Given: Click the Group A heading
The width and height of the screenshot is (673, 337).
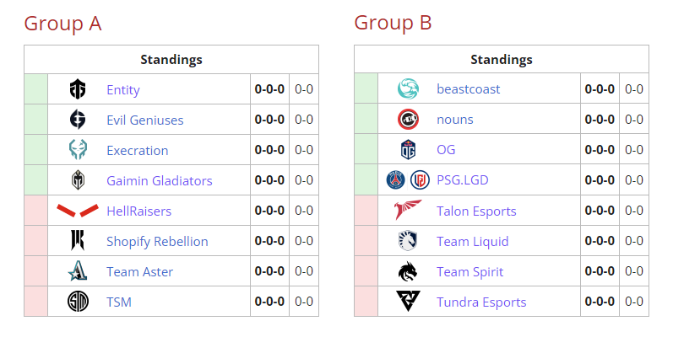Looking at the screenshot, I should [x=63, y=23].
